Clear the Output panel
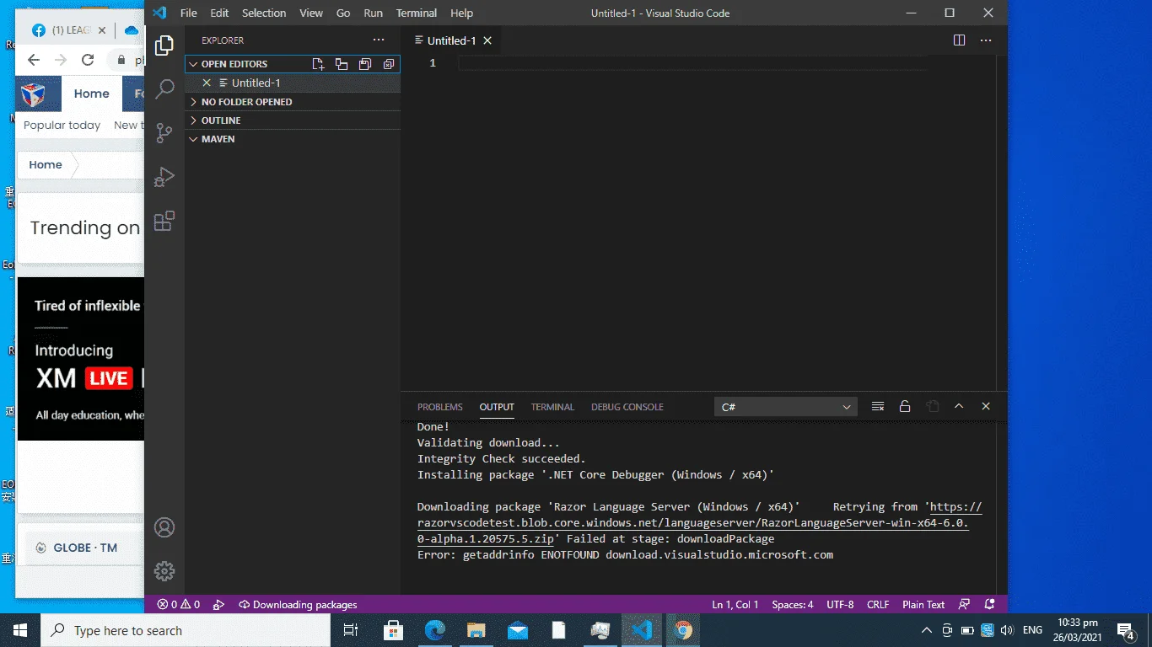Image resolution: width=1152 pixels, height=647 pixels. tap(878, 407)
